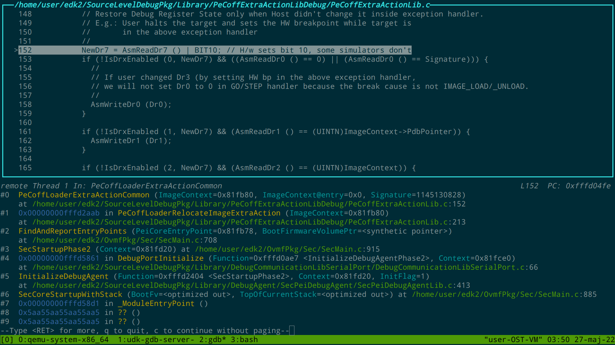Click the current-line marker at line 152
This screenshot has height=345, width=615.
pyautogui.click(x=16, y=50)
